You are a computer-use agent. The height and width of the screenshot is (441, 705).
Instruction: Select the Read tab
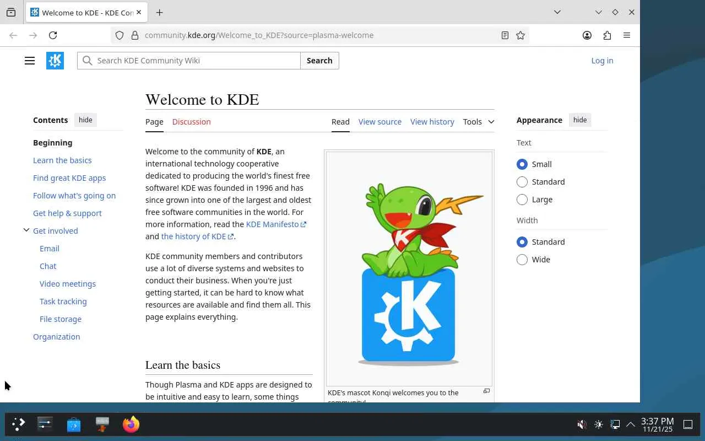340,122
